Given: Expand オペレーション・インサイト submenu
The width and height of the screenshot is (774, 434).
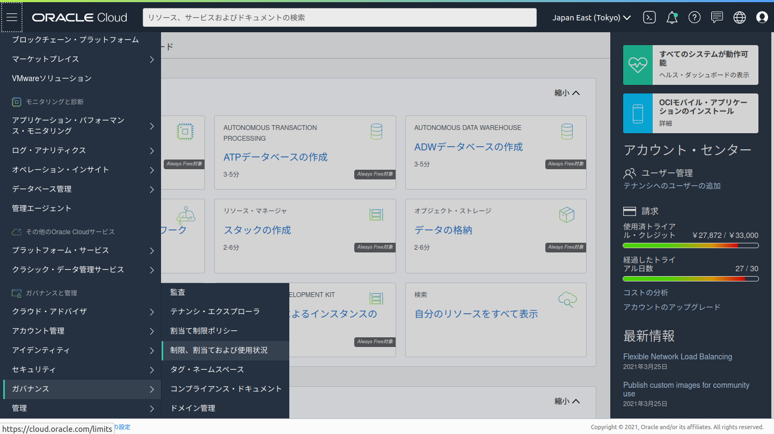Looking at the screenshot, I should click(x=81, y=170).
